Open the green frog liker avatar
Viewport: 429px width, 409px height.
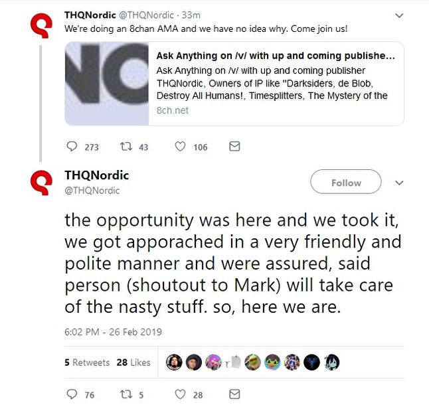click(252, 363)
